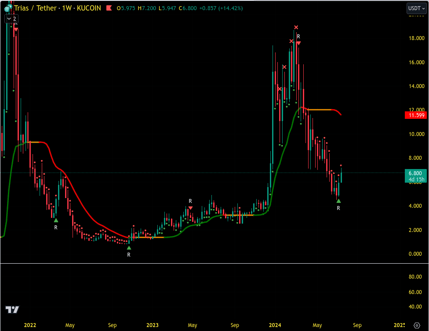Click the TradingView logo

pos(12,309)
